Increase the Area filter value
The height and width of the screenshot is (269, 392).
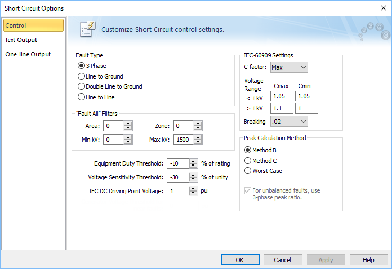tap(128, 124)
